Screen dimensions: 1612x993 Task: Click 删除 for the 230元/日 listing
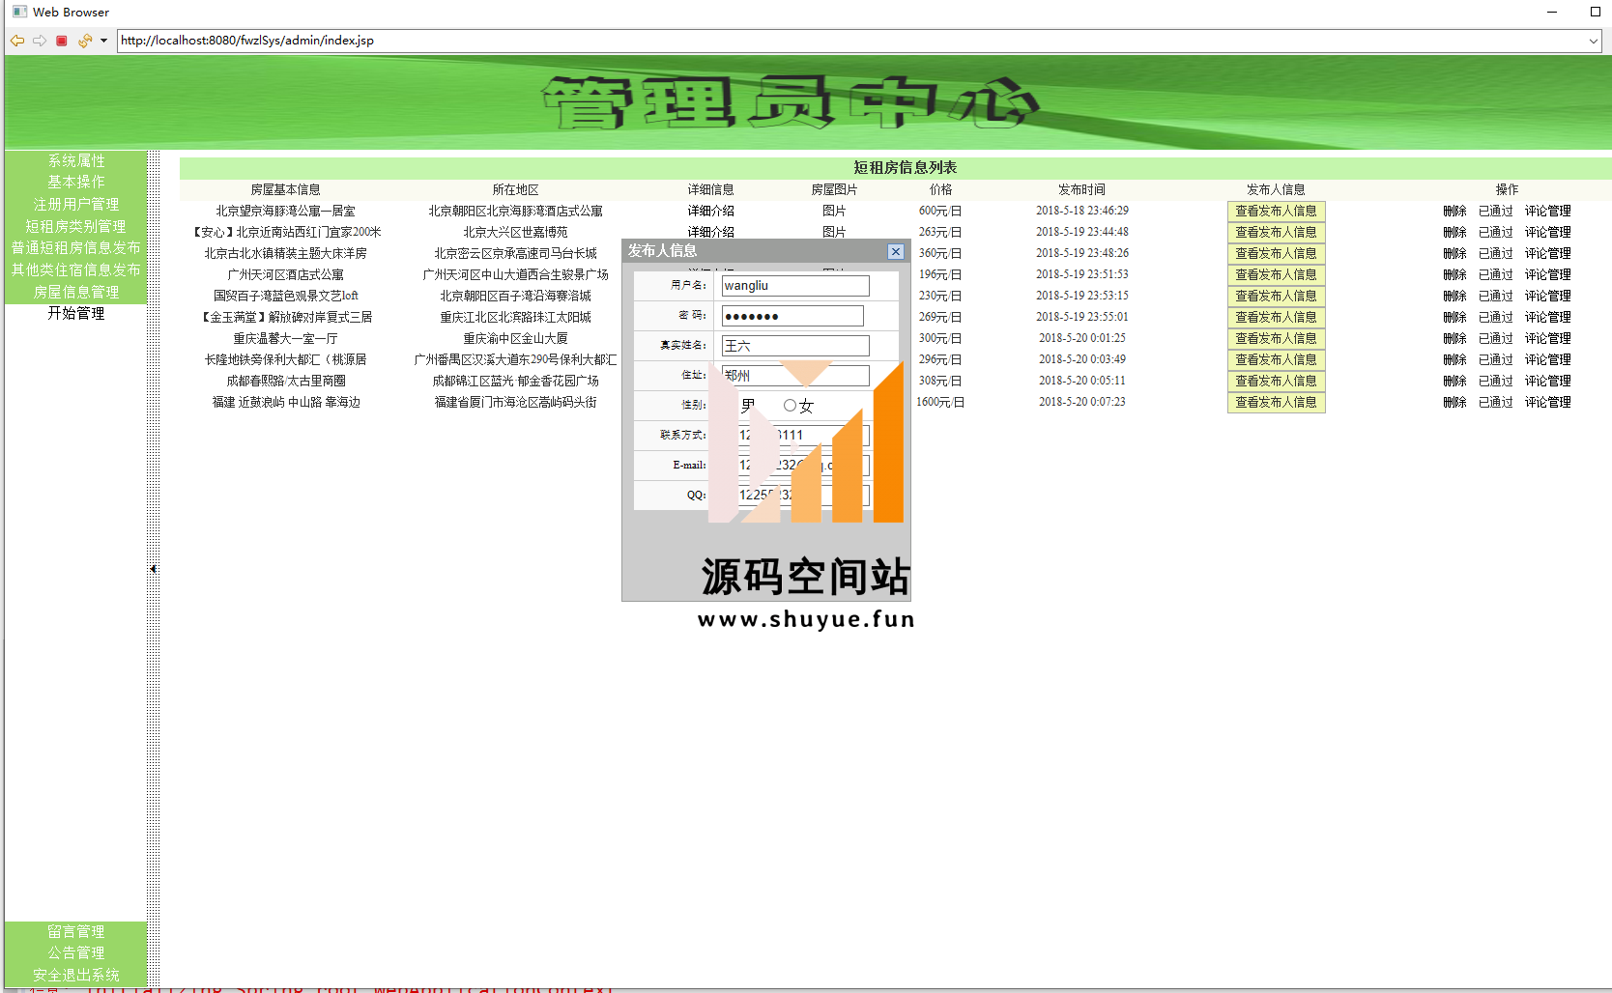point(1454,296)
